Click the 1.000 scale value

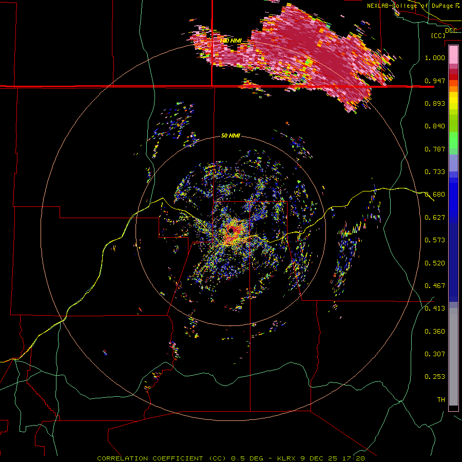[x=435, y=57]
